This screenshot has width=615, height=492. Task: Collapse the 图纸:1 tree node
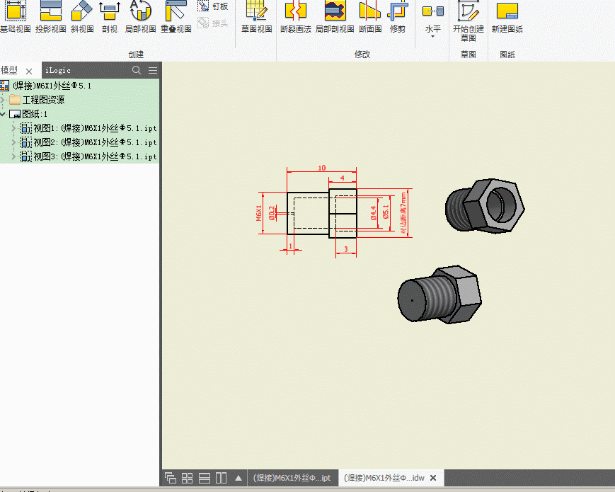click(4, 114)
